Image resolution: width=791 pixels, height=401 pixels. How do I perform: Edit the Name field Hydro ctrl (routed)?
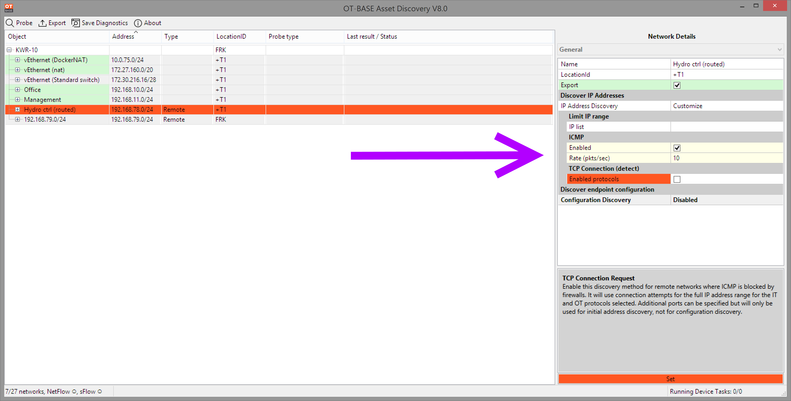(x=727, y=64)
